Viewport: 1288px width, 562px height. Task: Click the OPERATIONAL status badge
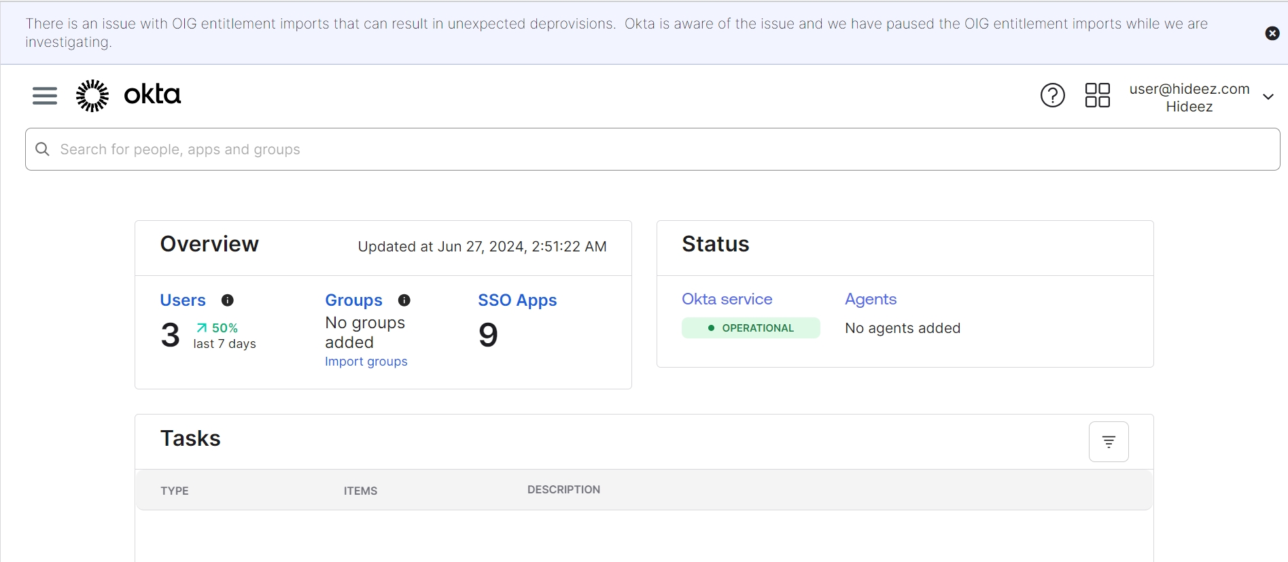(x=751, y=328)
